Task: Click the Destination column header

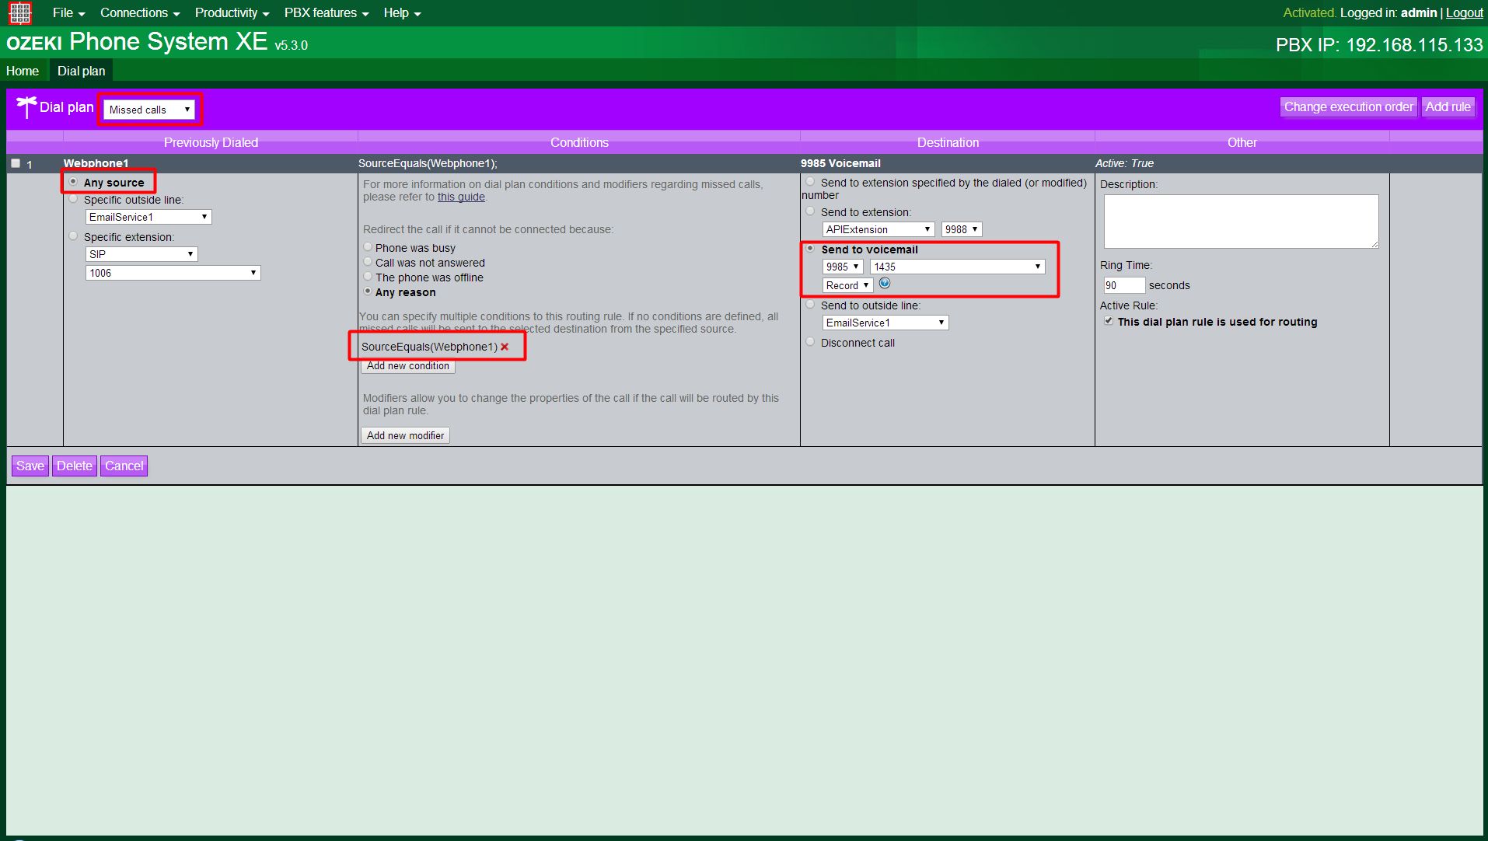Action: 948,142
